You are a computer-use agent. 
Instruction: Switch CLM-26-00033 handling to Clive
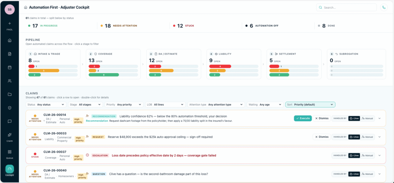tap(354, 137)
